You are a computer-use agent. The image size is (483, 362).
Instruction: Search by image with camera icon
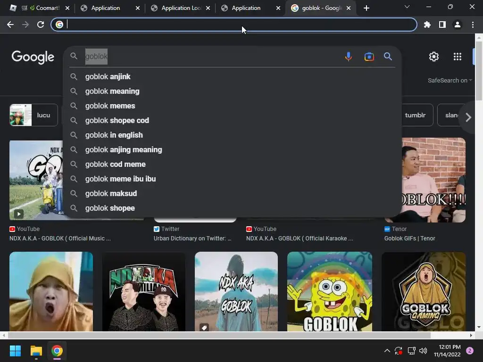pos(369,57)
